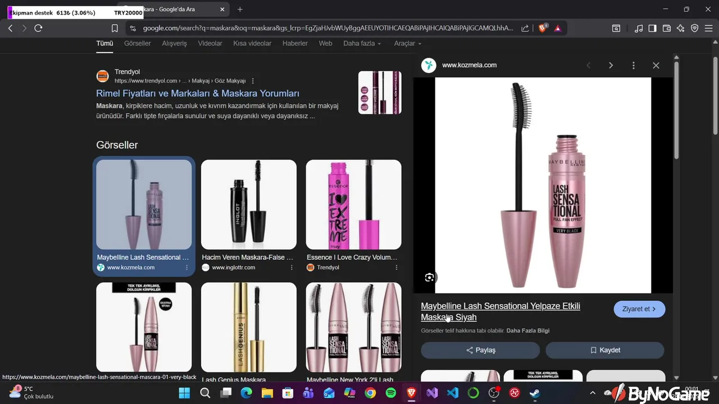This screenshot has height=404, width=719.
Task: Click the Ziyaret et button
Action: coord(639,309)
